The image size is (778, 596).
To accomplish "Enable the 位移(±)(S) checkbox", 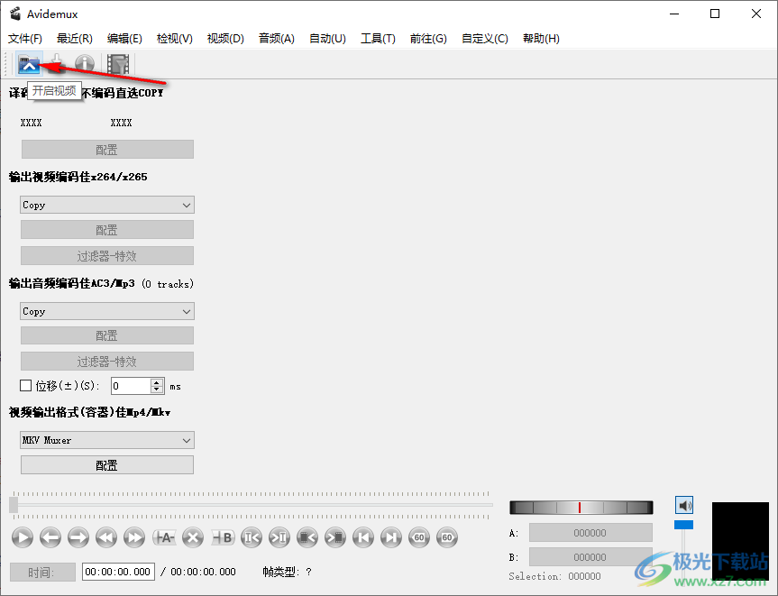I will [26, 386].
